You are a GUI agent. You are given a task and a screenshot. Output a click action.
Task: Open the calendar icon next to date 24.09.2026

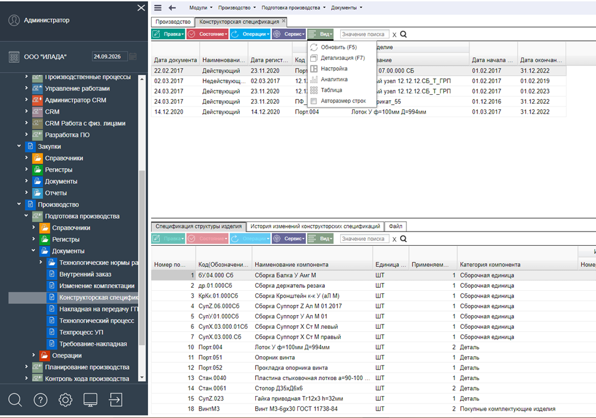(133, 57)
